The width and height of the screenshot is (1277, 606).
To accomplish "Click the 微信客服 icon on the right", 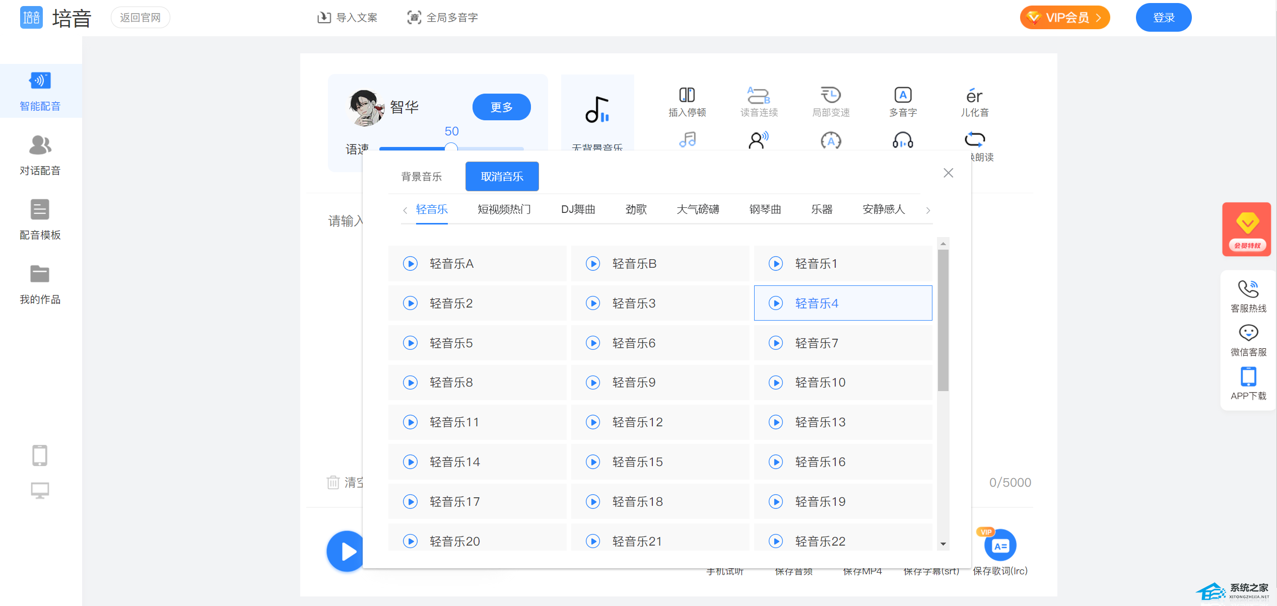I will (1248, 333).
